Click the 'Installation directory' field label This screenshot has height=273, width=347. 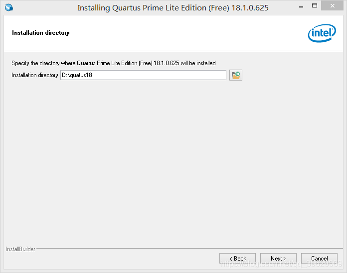point(35,75)
